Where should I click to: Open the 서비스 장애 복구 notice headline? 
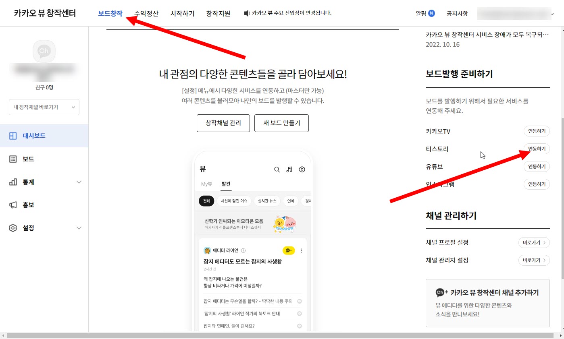pos(487,35)
